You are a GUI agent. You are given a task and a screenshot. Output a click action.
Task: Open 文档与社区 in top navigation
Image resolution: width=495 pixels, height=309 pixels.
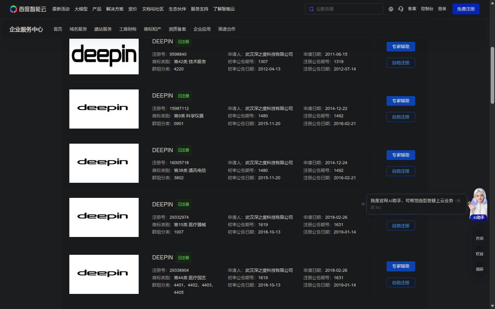coord(153,9)
